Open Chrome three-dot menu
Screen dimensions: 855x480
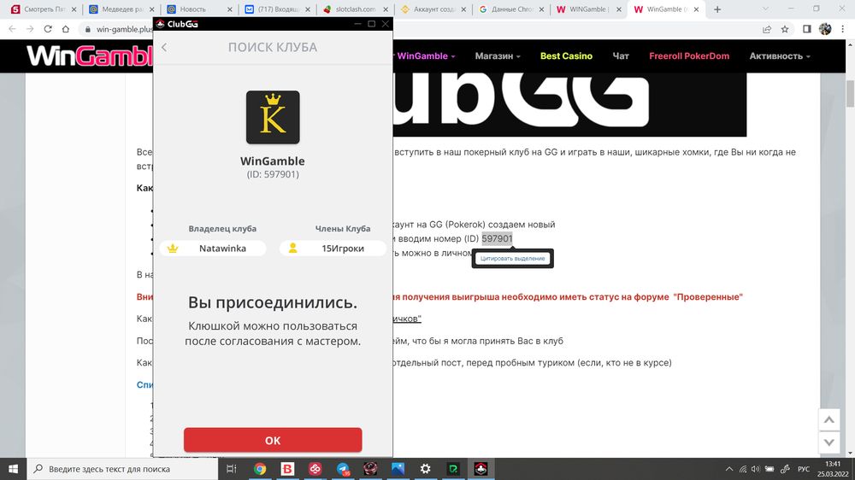[843, 29]
